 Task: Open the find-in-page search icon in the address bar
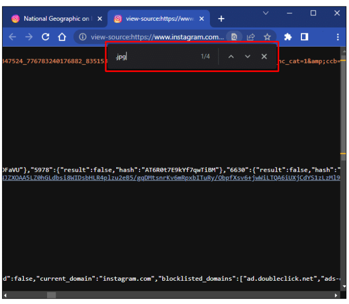pyautogui.click(x=234, y=37)
